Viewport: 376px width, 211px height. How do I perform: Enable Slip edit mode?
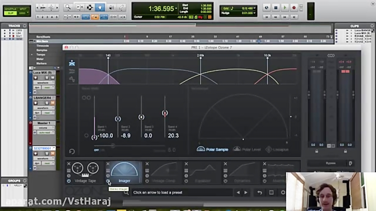pyautogui.click(x=10, y=13)
